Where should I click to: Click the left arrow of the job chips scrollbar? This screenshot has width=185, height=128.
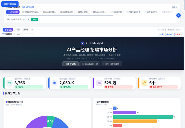[7, 16]
